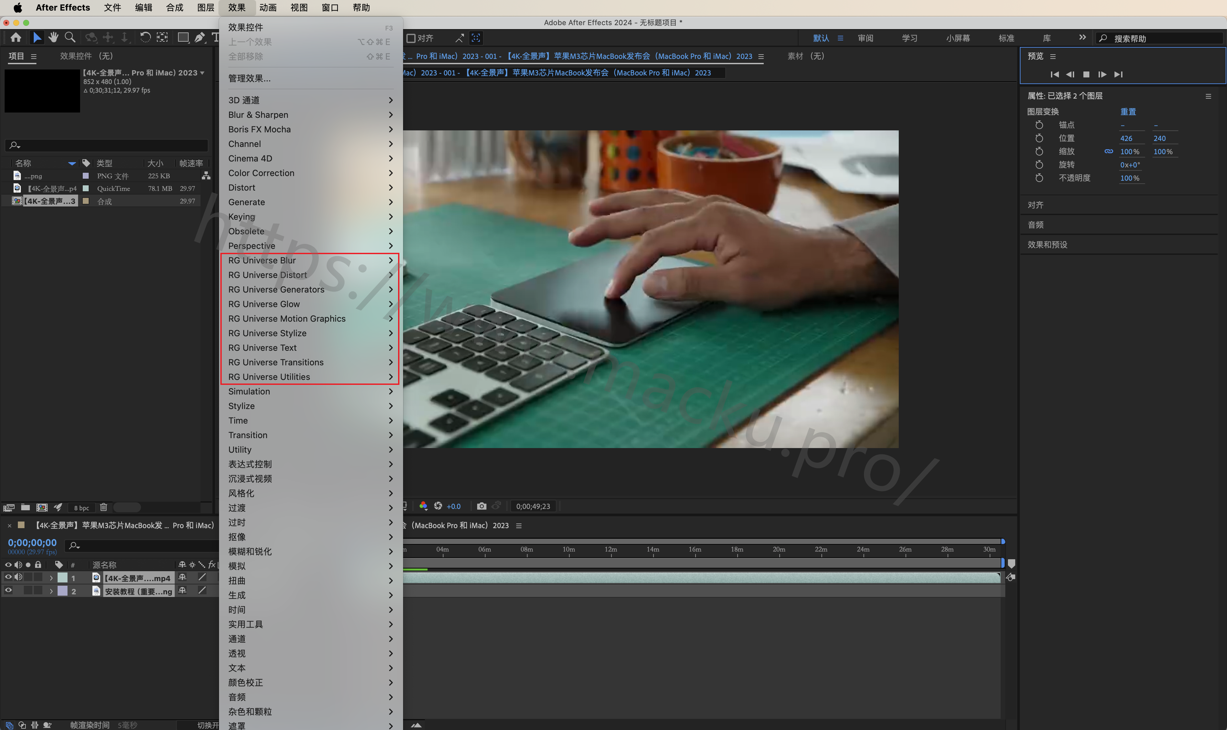This screenshot has width=1227, height=730.
Task: Go to last frame in the Preview panel
Action: 1118,74
